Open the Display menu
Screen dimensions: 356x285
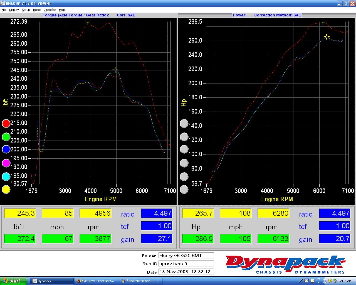click(14, 10)
